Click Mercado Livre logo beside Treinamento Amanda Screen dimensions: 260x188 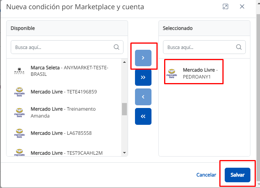(x=20, y=113)
